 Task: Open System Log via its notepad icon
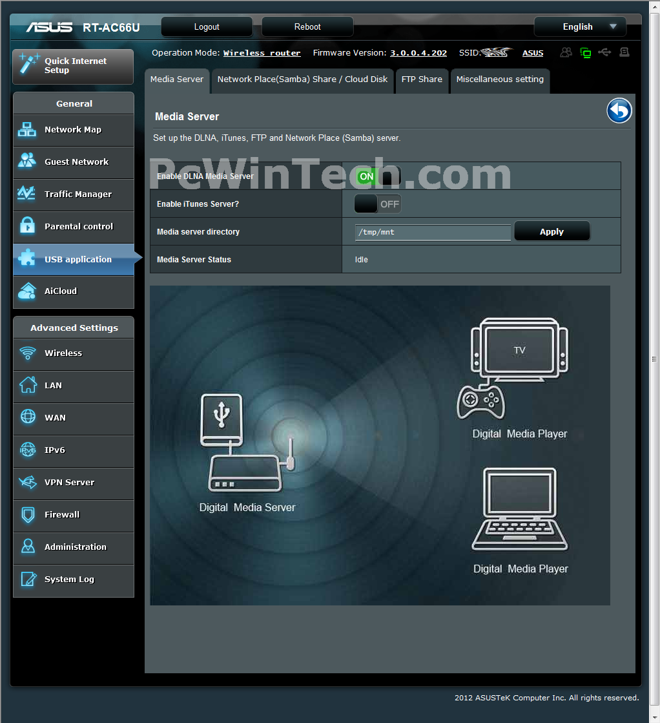pyautogui.click(x=28, y=579)
